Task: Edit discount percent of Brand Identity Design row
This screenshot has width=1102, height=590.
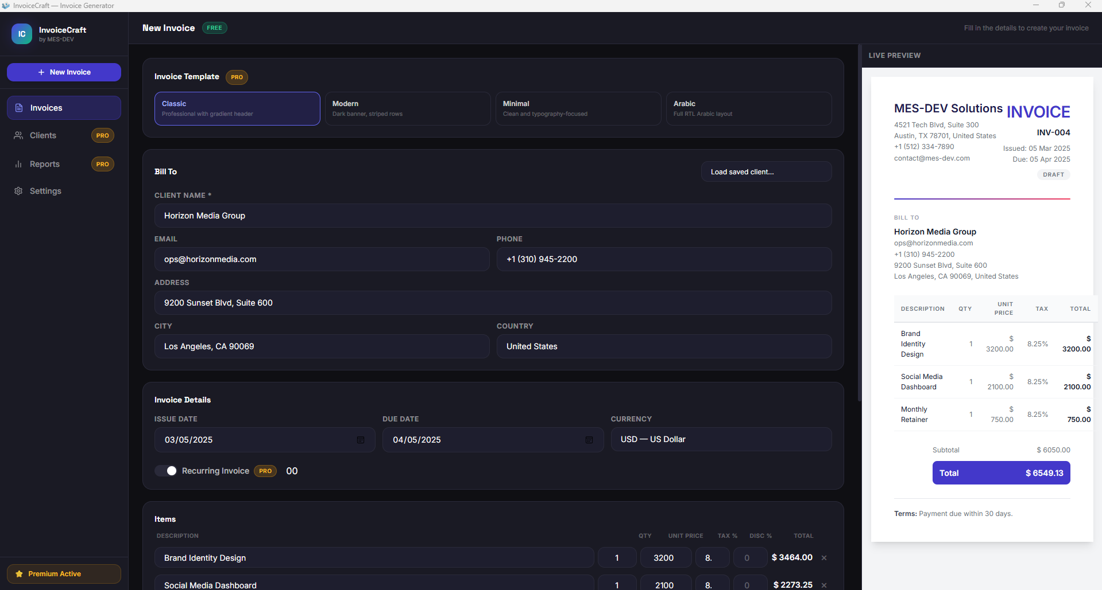Action: (750, 558)
